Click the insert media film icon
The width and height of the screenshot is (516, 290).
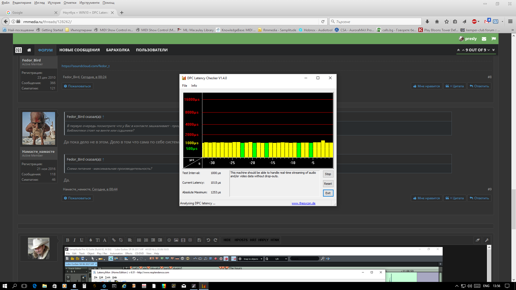pos(183,240)
